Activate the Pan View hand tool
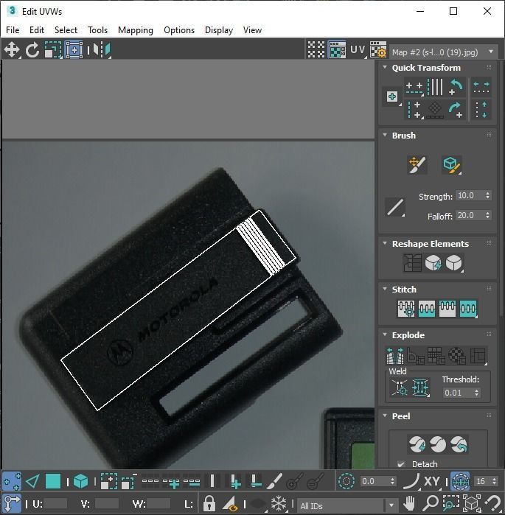505x515 pixels. pos(409,503)
